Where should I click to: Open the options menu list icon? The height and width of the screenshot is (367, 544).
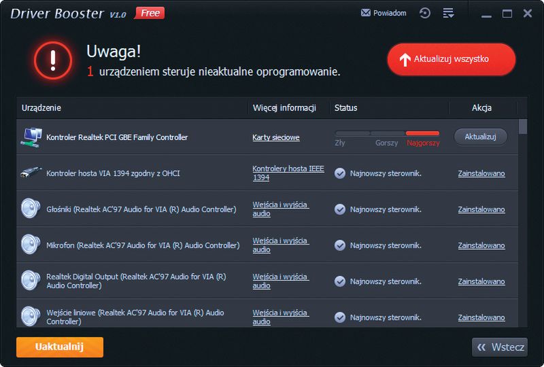pos(448,13)
